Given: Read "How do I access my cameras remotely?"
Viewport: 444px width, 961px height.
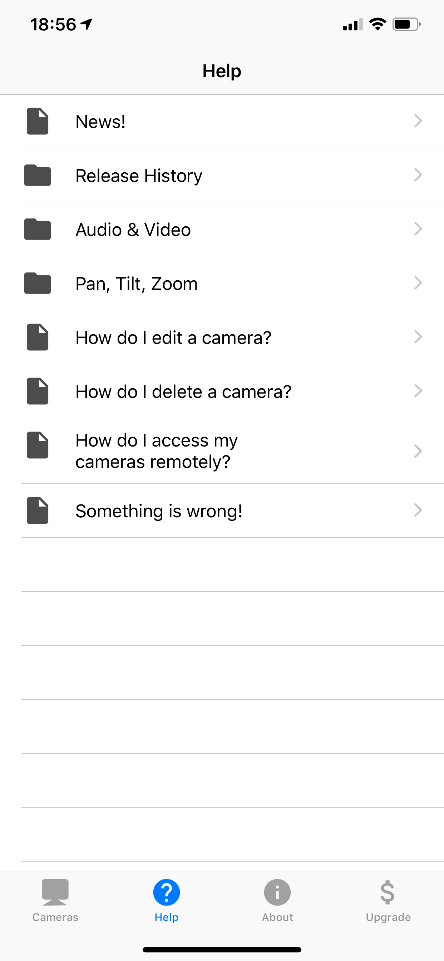Looking at the screenshot, I should click(156, 451).
